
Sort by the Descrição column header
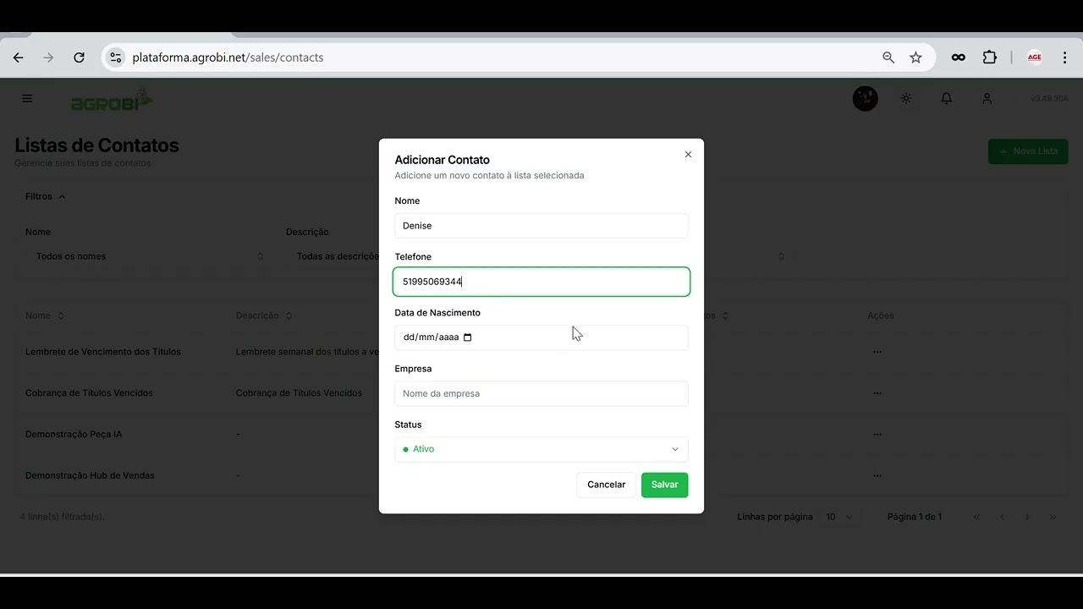point(264,315)
